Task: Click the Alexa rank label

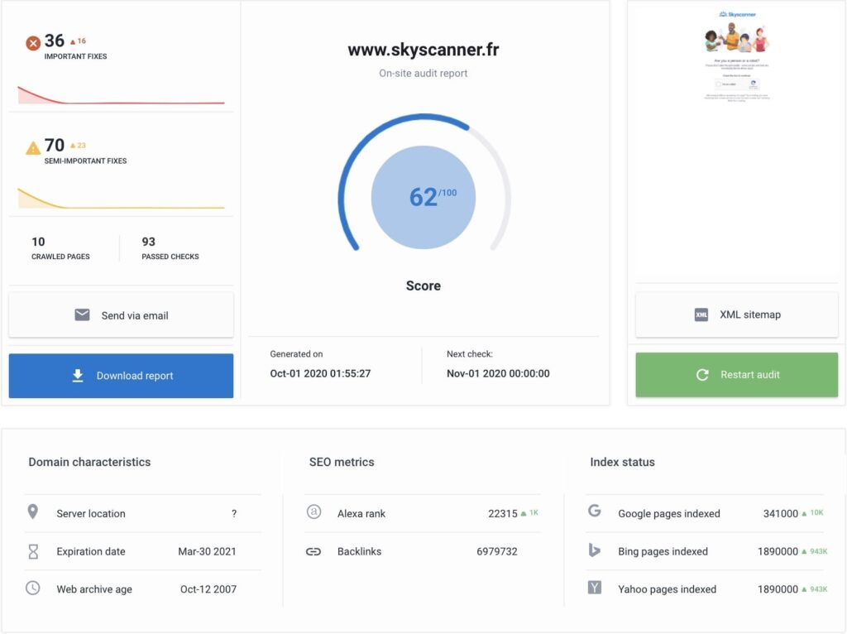Action: [361, 513]
